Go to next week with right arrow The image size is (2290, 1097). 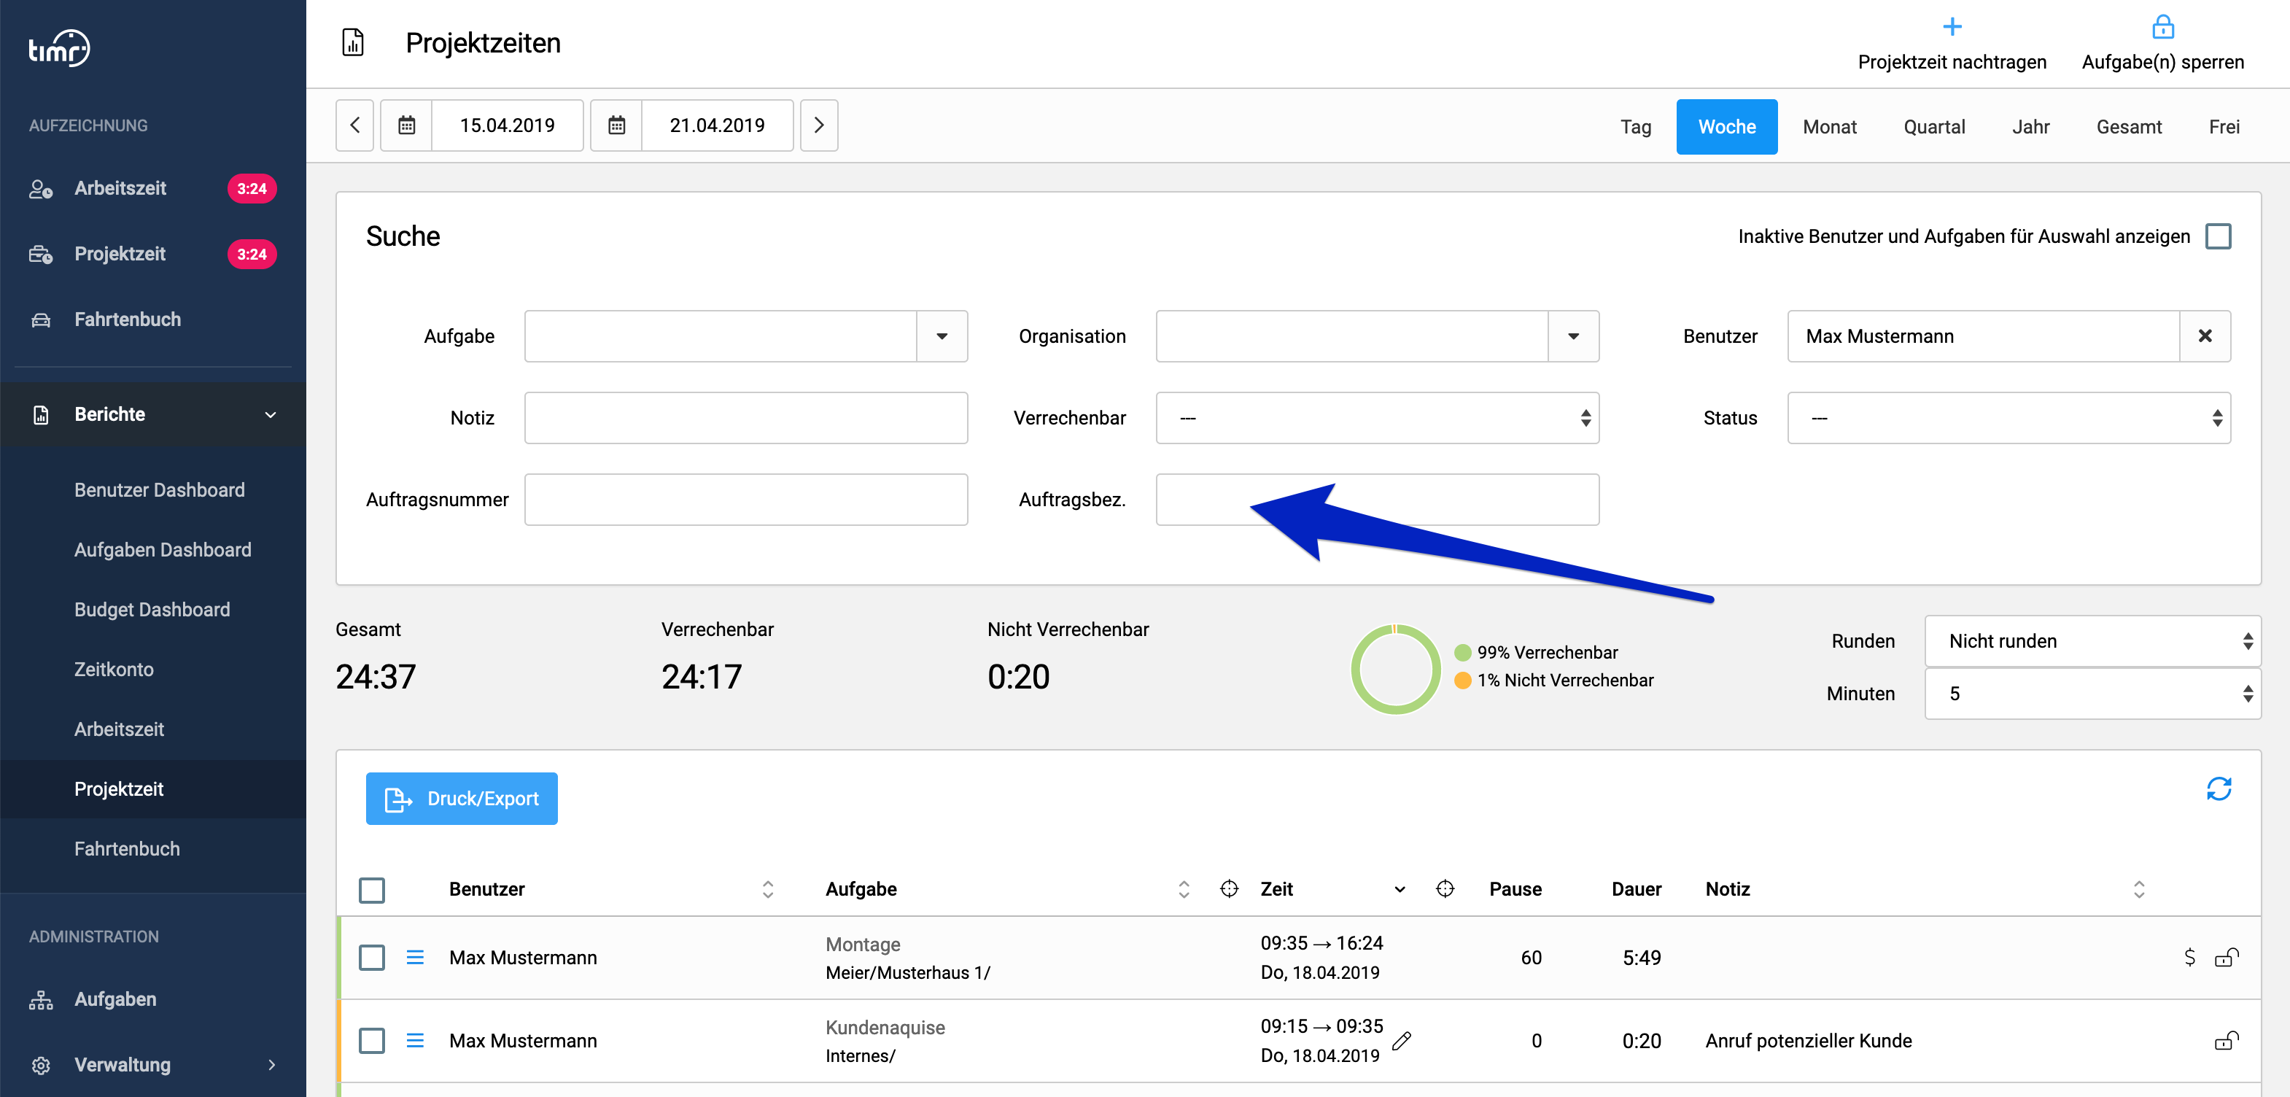819,125
